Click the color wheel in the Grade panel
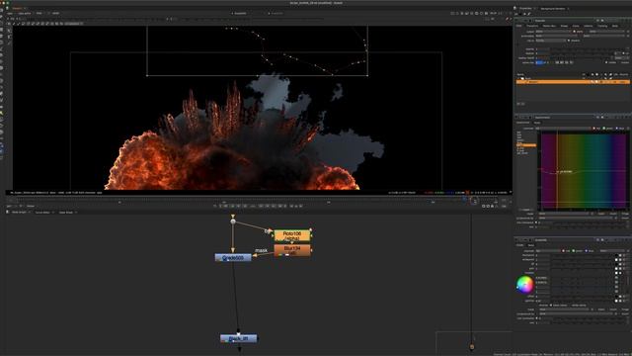Screen dimensions: 632x356 point(524,285)
